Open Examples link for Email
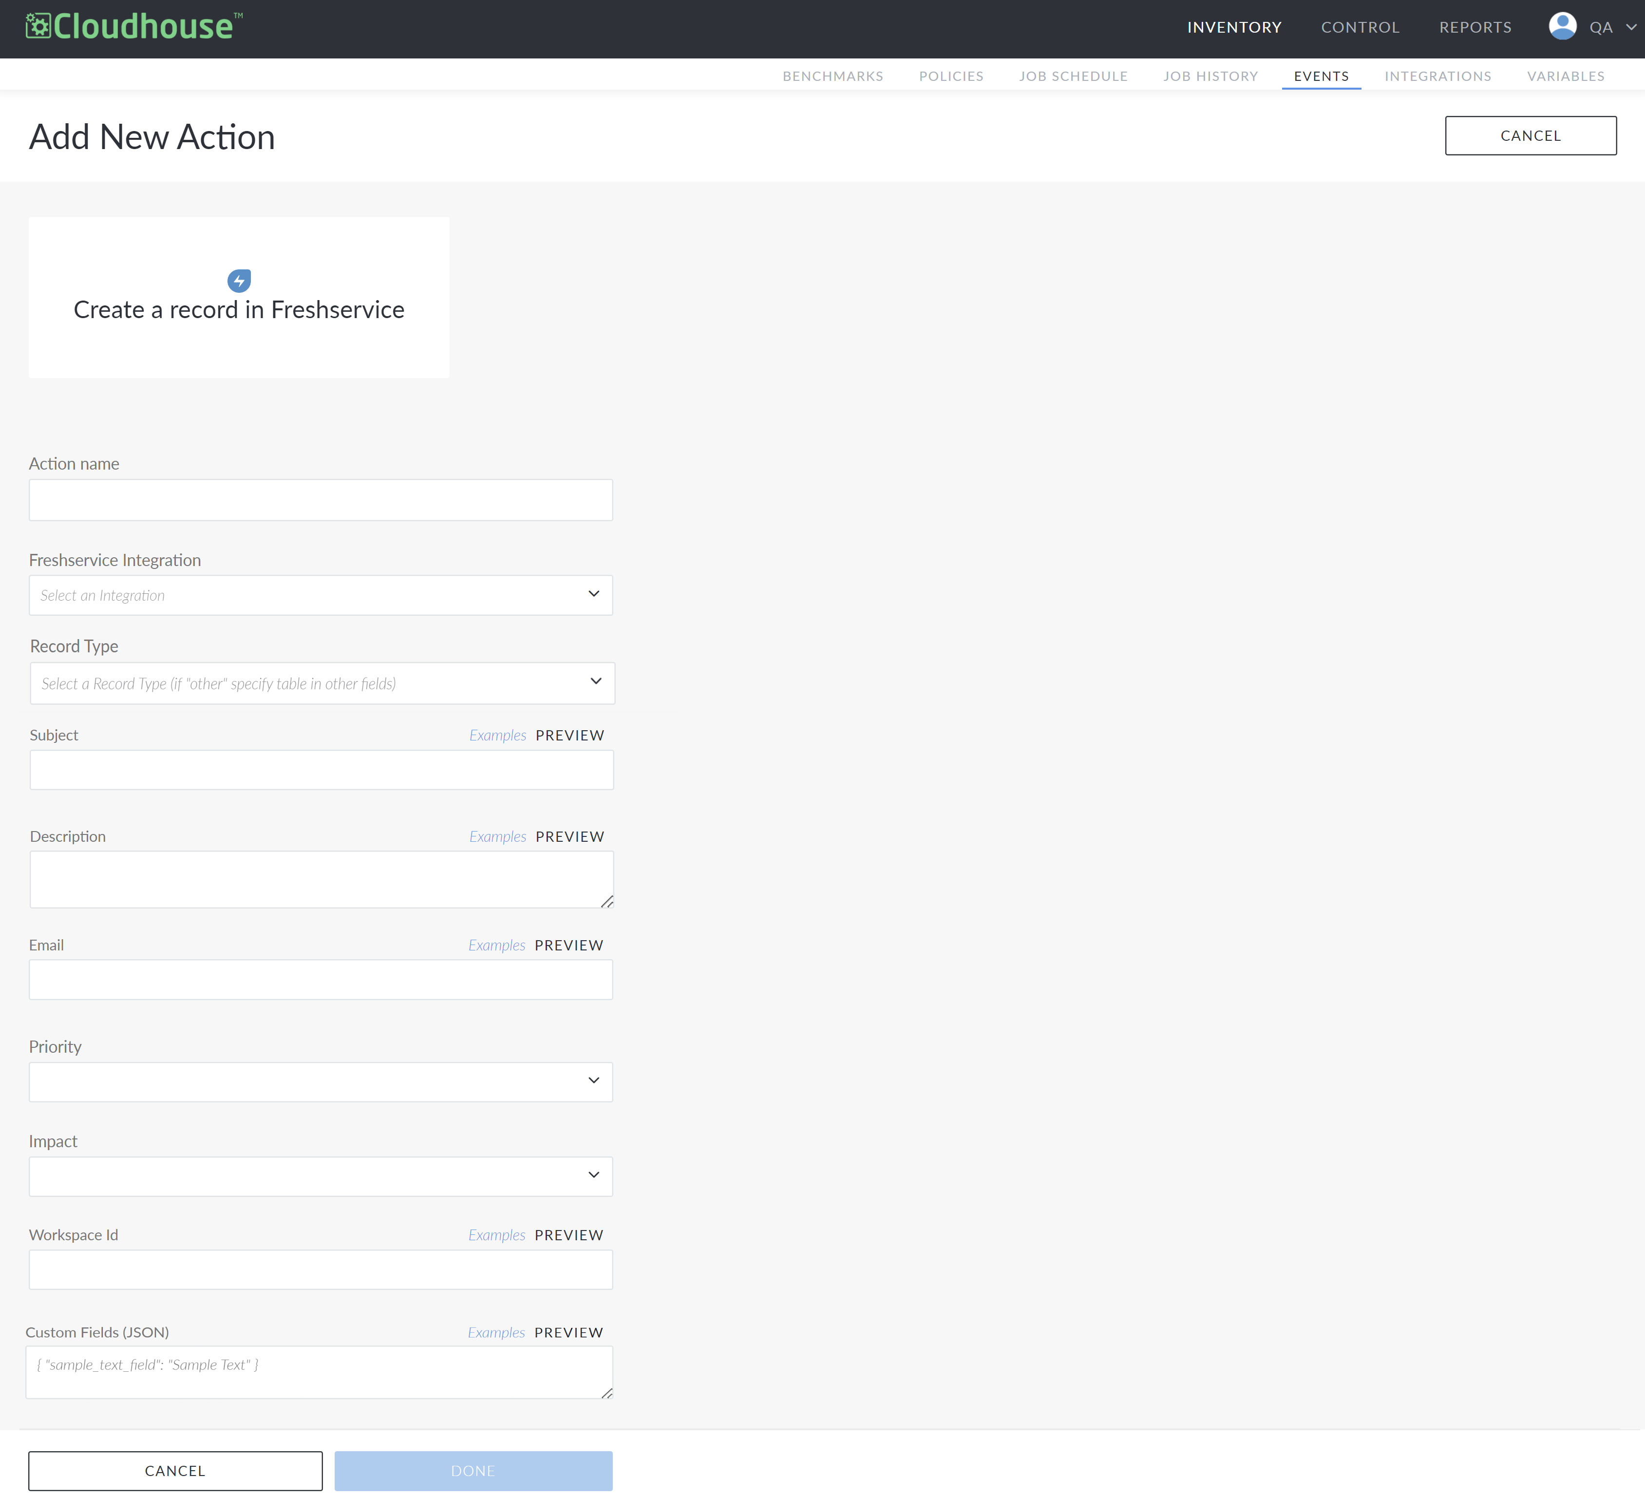Image resolution: width=1645 pixels, height=1496 pixels. (x=497, y=944)
